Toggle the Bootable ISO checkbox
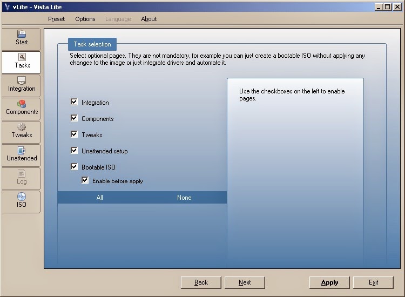The width and height of the screenshot is (405, 297). 74,167
